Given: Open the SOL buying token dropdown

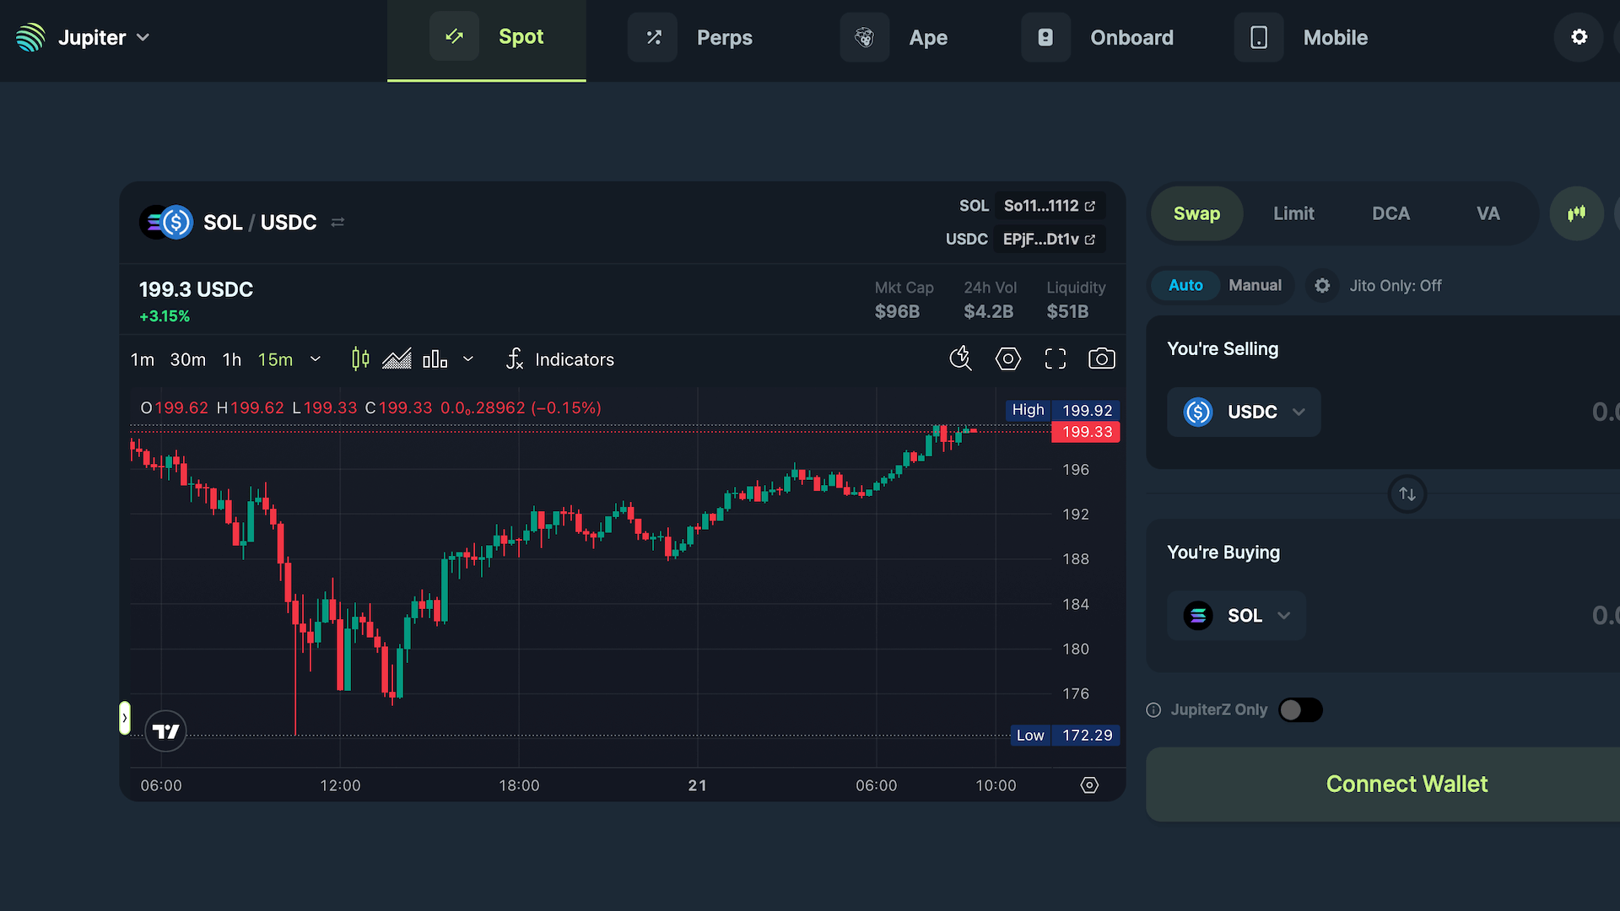Looking at the screenshot, I should (1237, 616).
